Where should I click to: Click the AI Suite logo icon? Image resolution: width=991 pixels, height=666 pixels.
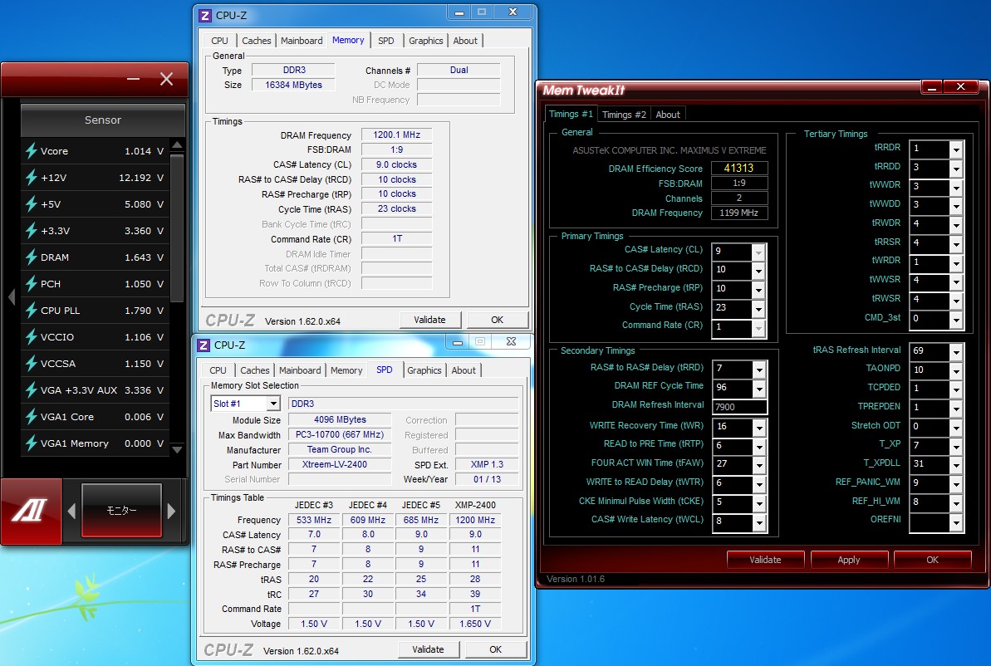(x=29, y=511)
